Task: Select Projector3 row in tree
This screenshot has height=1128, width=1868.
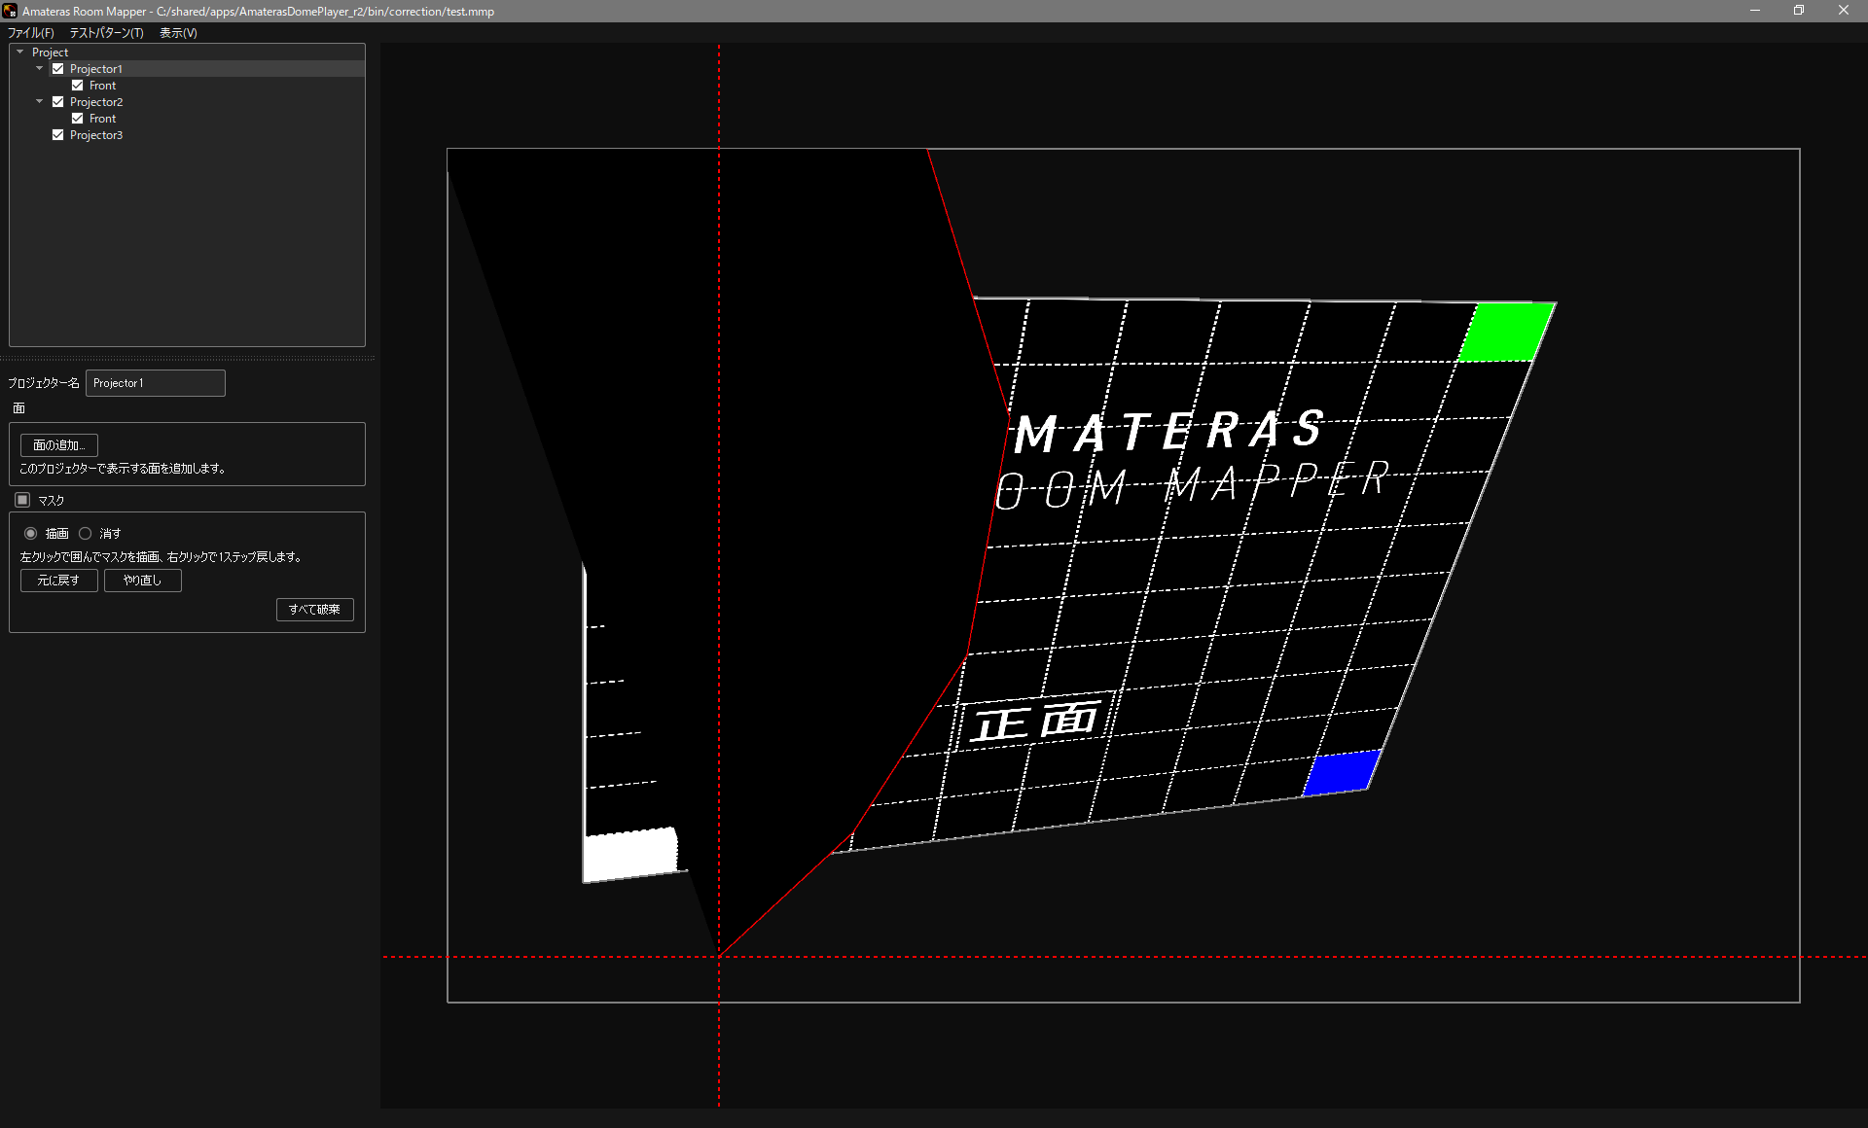Action: click(x=187, y=135)
